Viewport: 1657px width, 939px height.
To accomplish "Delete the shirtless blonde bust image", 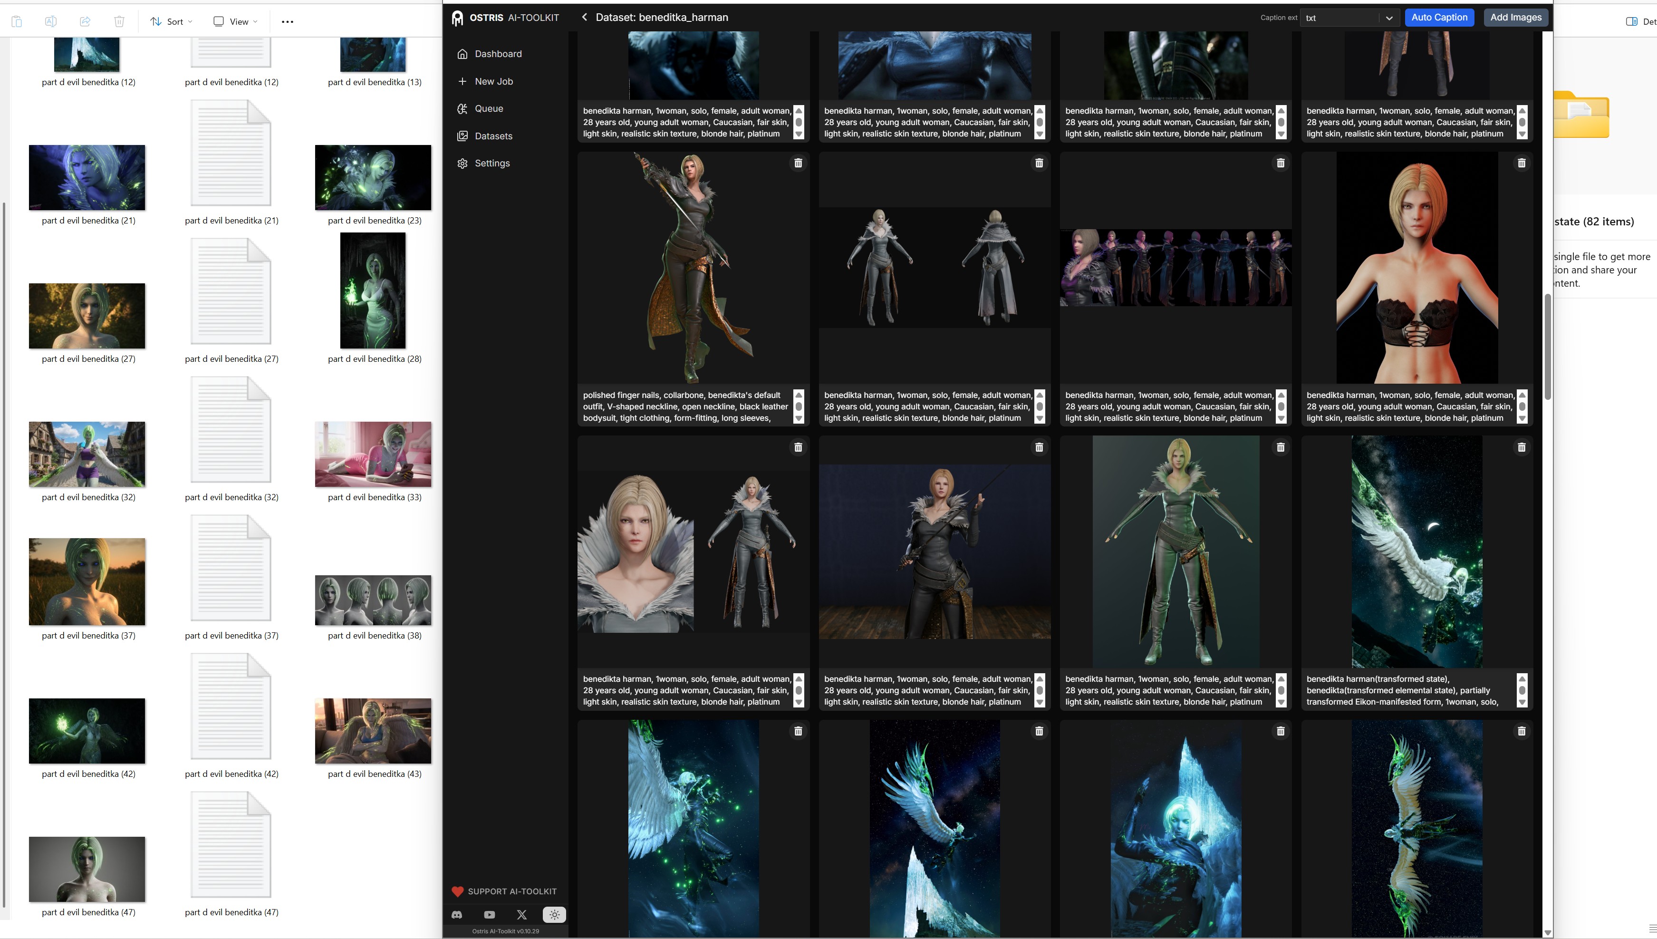I will 1522,163.
